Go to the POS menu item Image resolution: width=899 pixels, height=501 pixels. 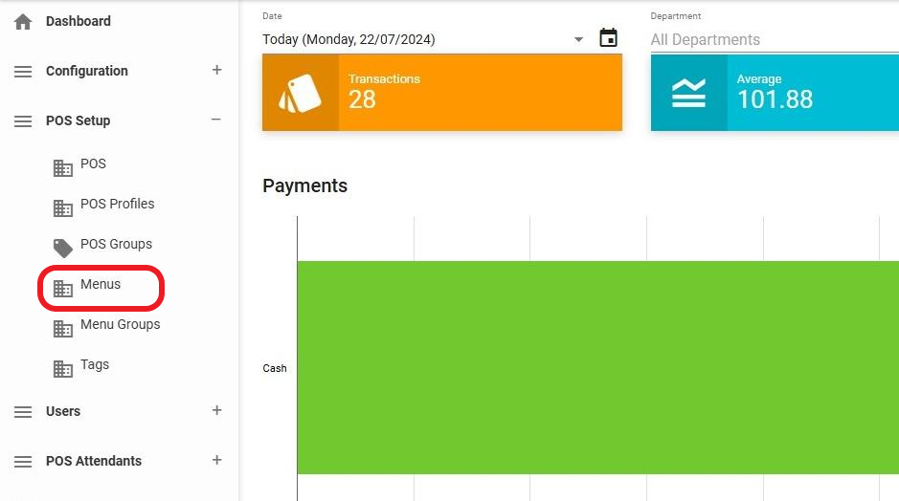(x=93, y=163)
